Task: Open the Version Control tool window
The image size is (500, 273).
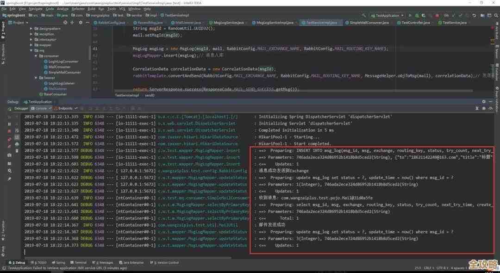Action: pyautogui.click(x=165, y=262)
